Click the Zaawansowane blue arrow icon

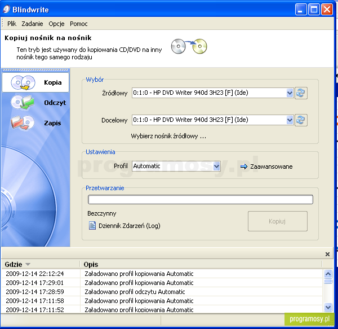pos(244,166)
